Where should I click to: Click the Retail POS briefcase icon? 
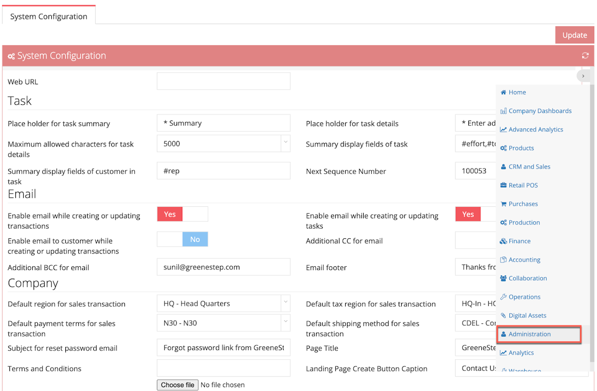tap(503, 185)
